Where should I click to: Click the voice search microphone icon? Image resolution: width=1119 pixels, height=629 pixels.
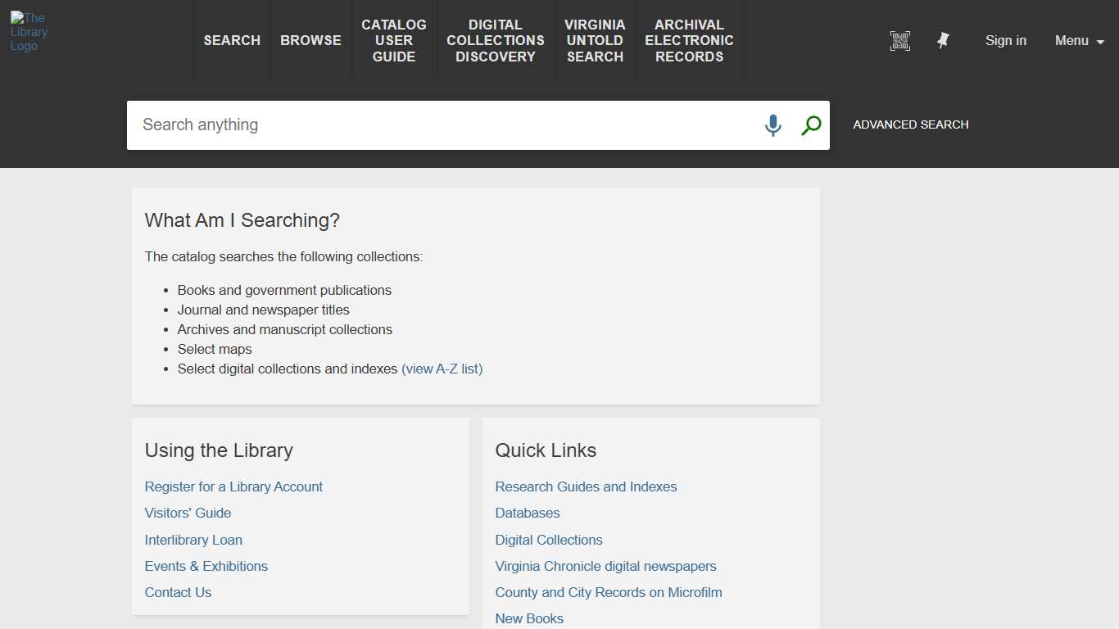[772, 125]
